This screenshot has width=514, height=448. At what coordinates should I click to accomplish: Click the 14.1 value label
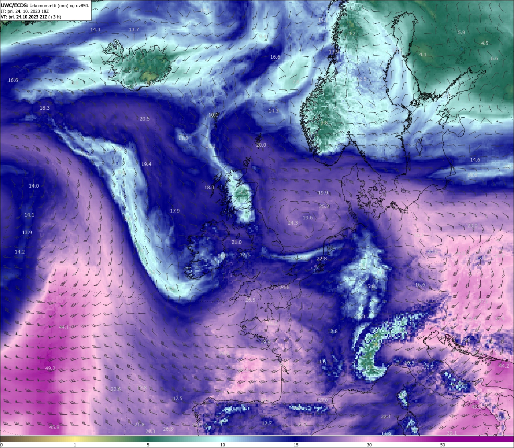coord(29,215)
